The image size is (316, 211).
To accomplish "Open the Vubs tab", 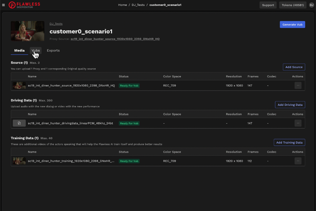I will [x=36, y=50].
